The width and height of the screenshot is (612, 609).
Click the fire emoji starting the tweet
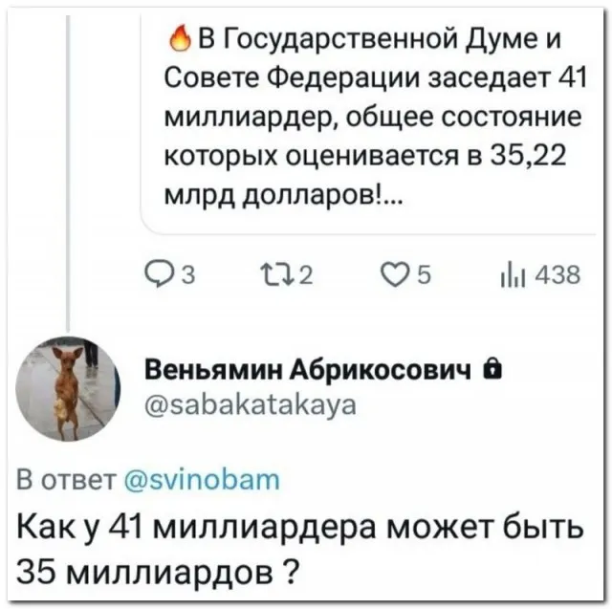(x=180, y=40)
